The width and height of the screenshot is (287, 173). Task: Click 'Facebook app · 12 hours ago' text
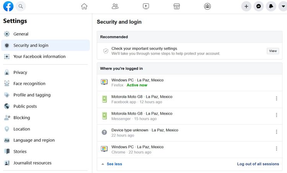point(137,102)
